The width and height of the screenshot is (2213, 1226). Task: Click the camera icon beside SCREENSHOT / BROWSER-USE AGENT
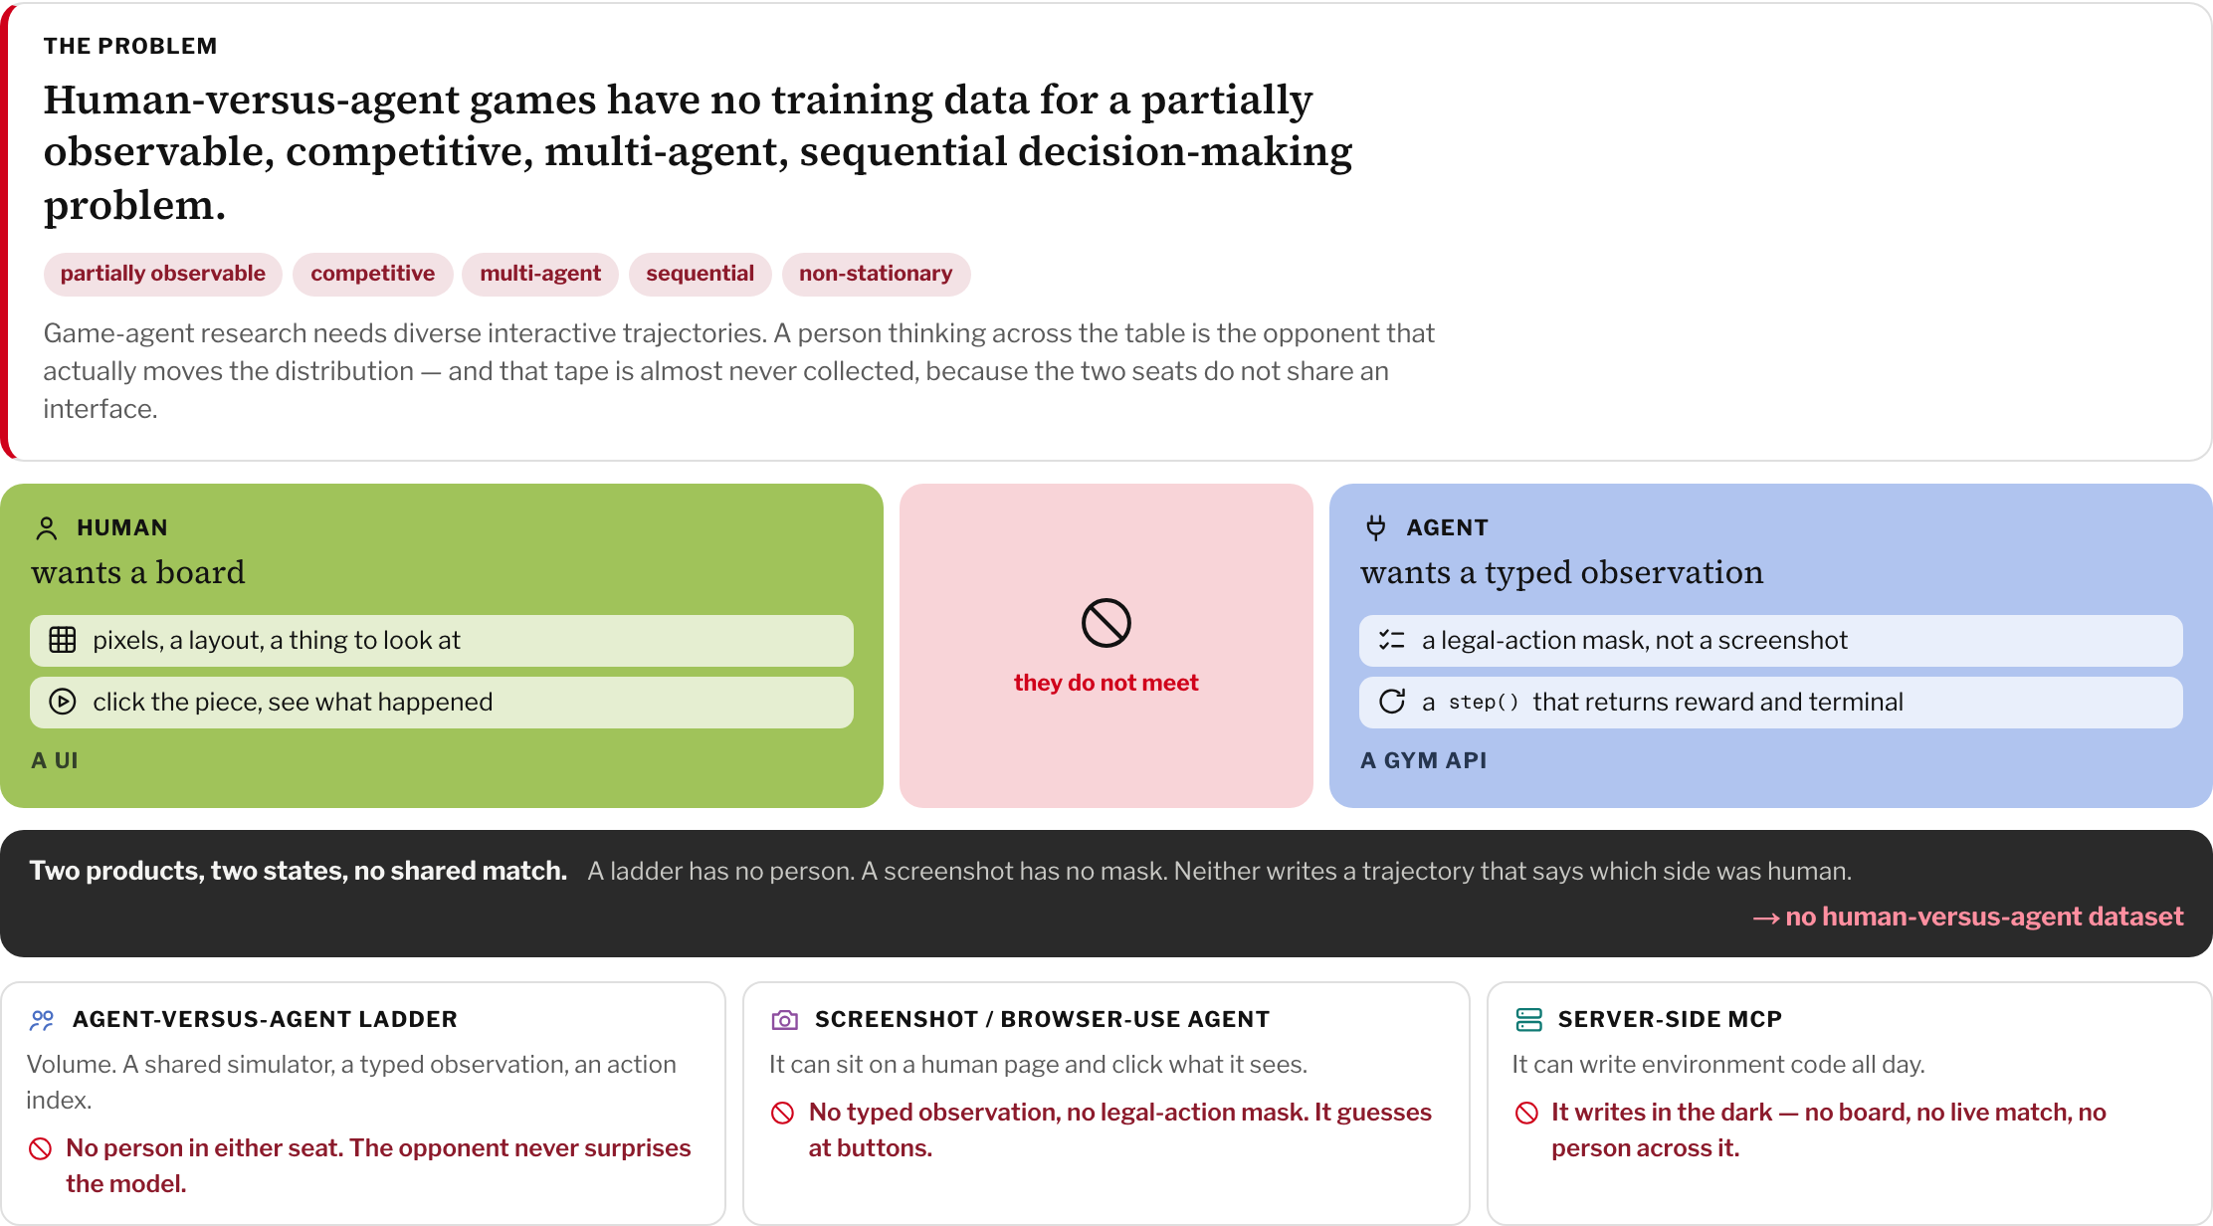click(x=784, y=1019)
